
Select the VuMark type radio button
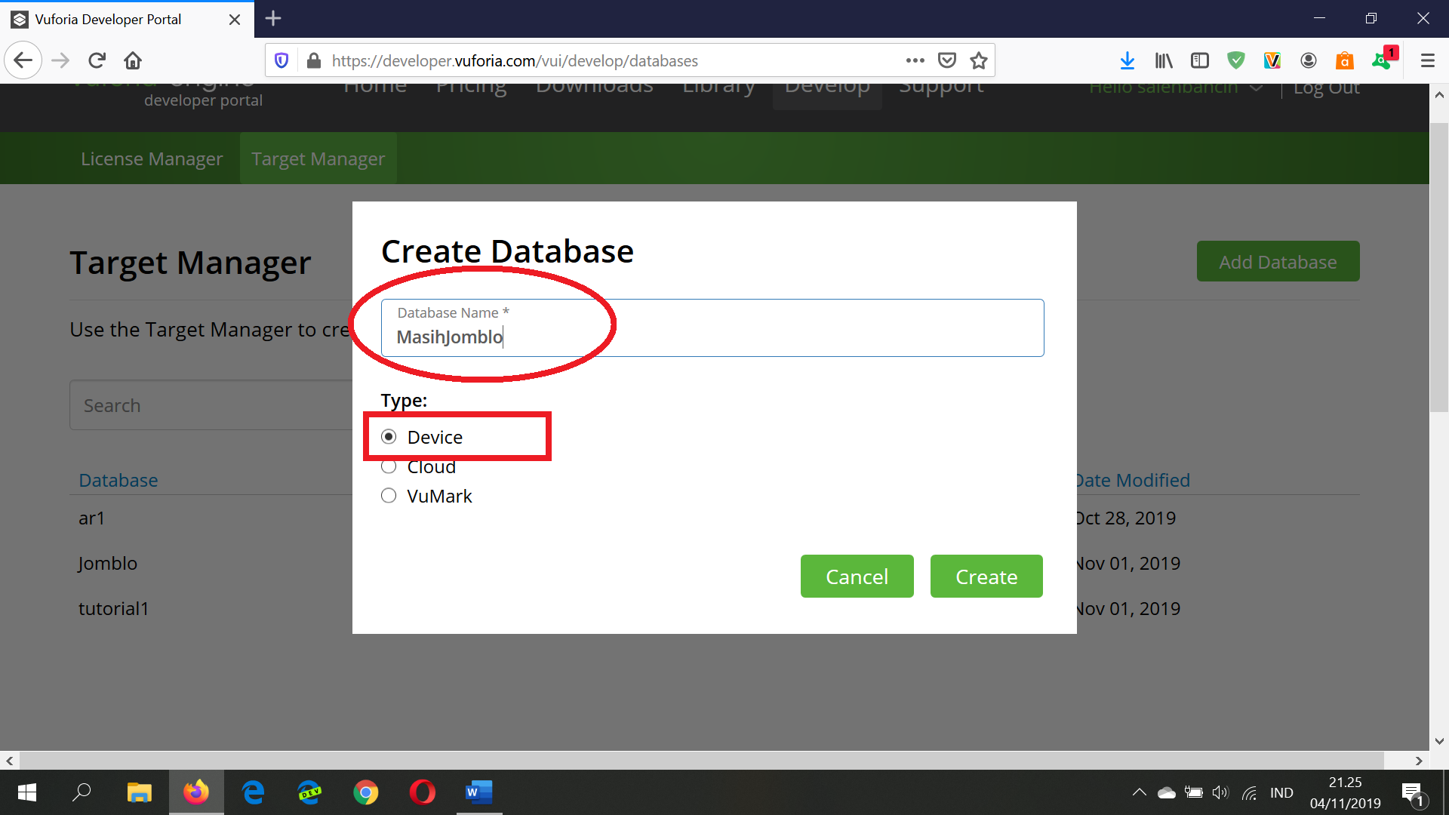click(x=389, y=496)
